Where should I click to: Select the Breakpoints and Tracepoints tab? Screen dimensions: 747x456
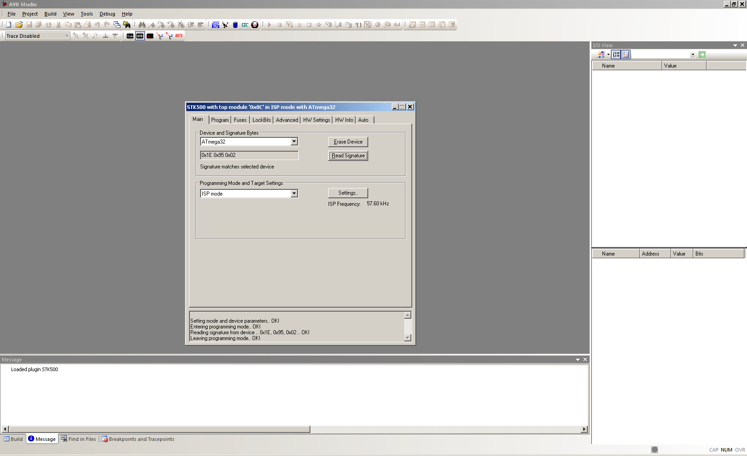[138, 439]
